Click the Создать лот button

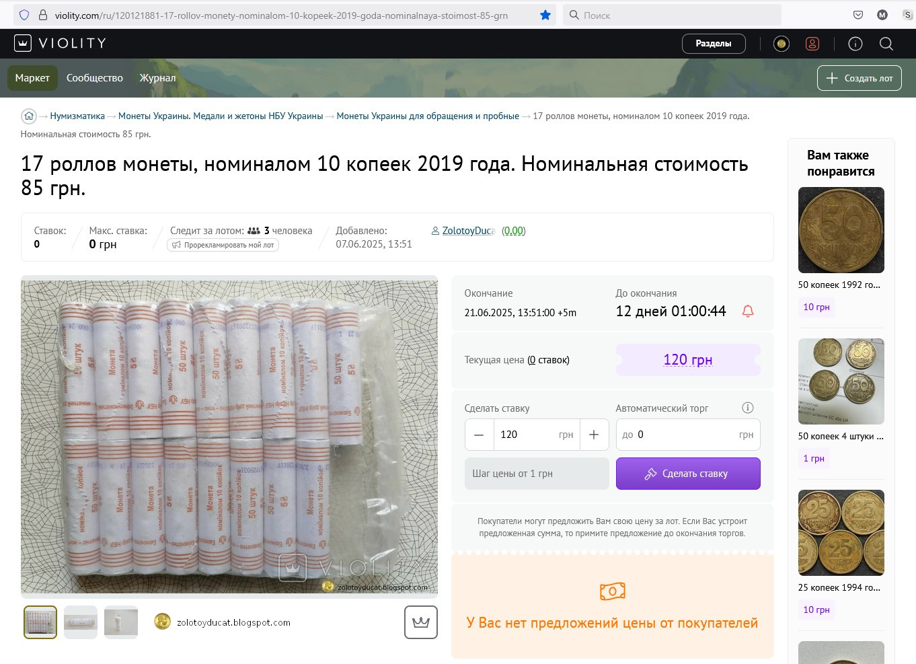860,78
